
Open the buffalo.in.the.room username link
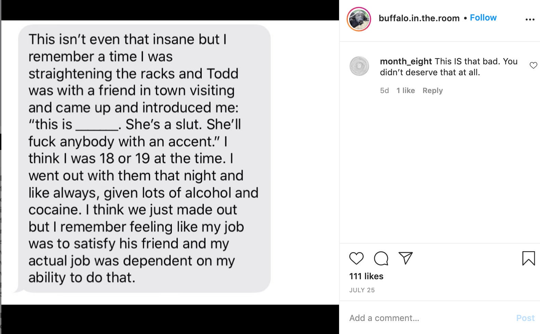click(419, 18)
